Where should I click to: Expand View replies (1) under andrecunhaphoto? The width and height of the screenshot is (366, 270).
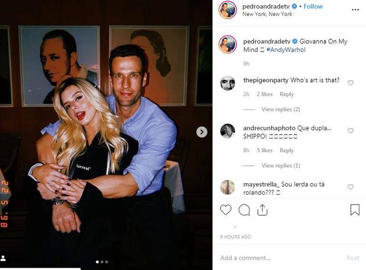[280, 166]
